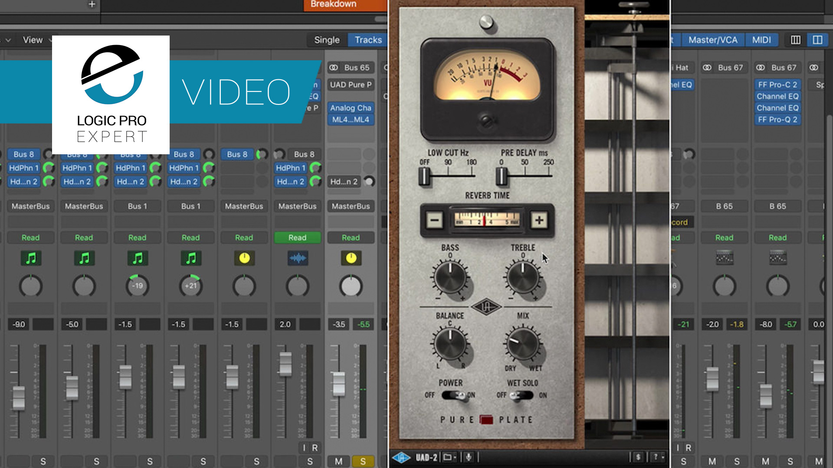
Task: Click the music note icon on the +21 pan channel
Action: coord(191,258)
